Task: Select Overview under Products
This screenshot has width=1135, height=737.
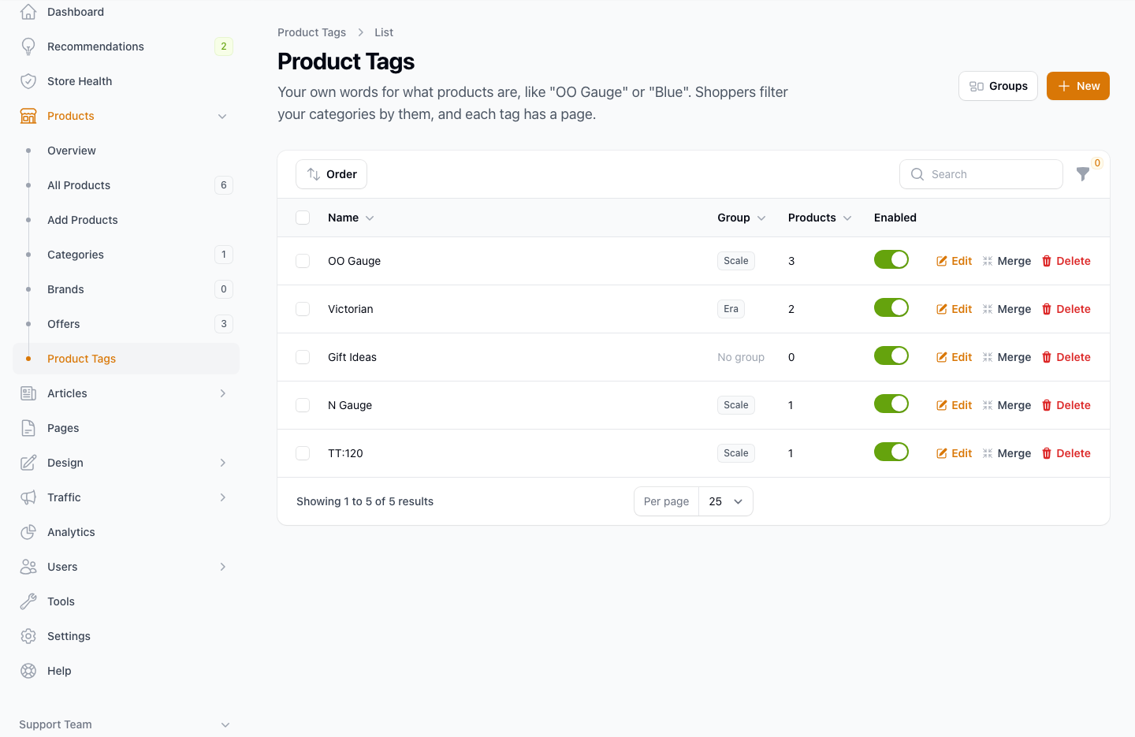Action: click(x=126, y=151)
